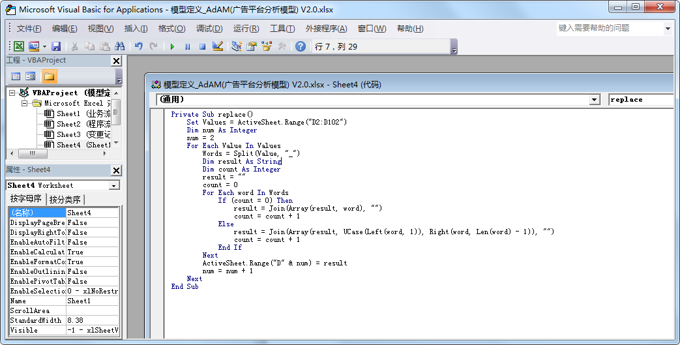The width and height of the screenshot is (680, 345).
Task: Close the 属性 - Sheet4 panel
Action: point(116,170)
